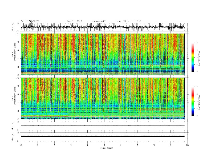
Task: Click the "-7" label on the ch.1 color bar
Action: coord(196,72)
